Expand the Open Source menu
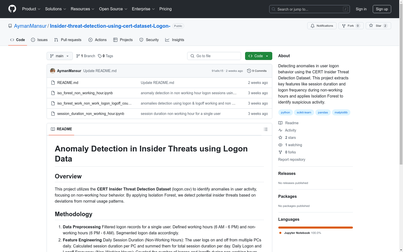 point(113,9)
